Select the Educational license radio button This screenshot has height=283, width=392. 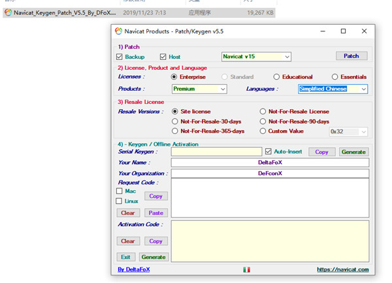[276, 77]
